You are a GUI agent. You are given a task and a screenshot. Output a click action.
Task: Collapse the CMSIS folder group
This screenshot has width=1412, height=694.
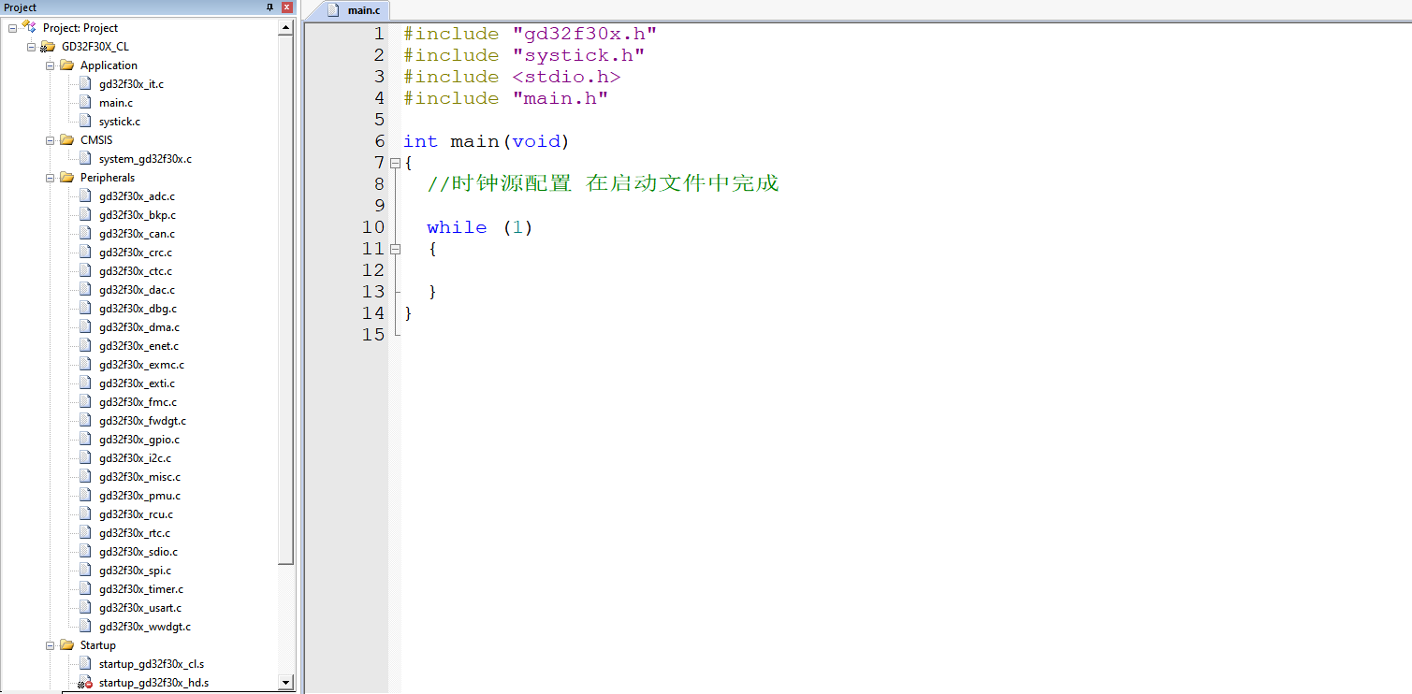pyautogui.click(x=51, y=140)
